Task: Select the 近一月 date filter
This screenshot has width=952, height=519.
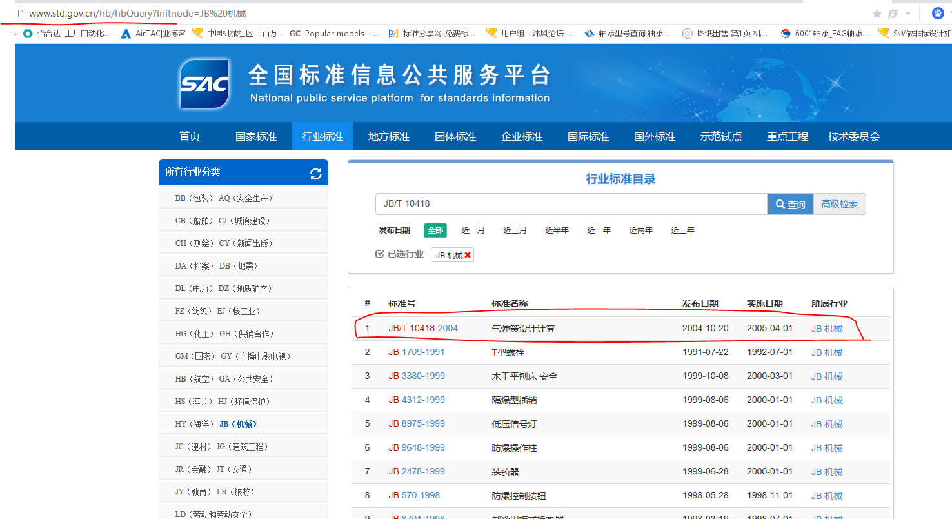Action: pyautogui.click(x=473, y=230)
